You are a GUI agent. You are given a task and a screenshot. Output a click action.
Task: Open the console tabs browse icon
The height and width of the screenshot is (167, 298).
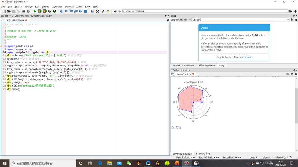(173, 74)
